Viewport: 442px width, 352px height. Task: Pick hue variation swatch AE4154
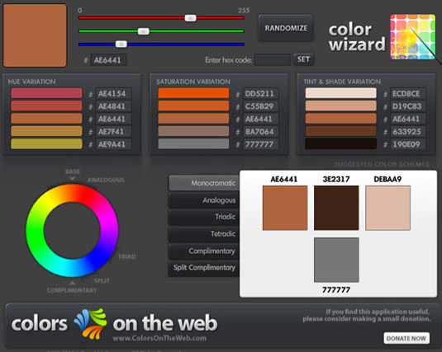46,93
